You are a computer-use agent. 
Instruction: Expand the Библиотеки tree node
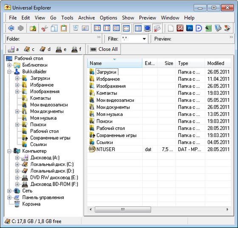click(9, 65)
